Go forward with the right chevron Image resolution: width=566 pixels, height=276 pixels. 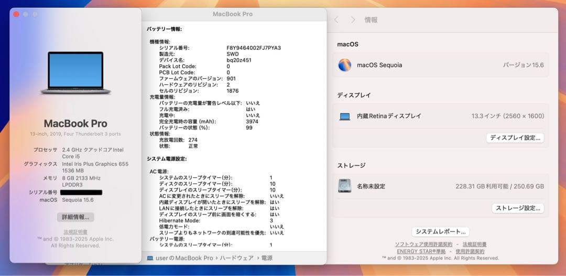353,20
